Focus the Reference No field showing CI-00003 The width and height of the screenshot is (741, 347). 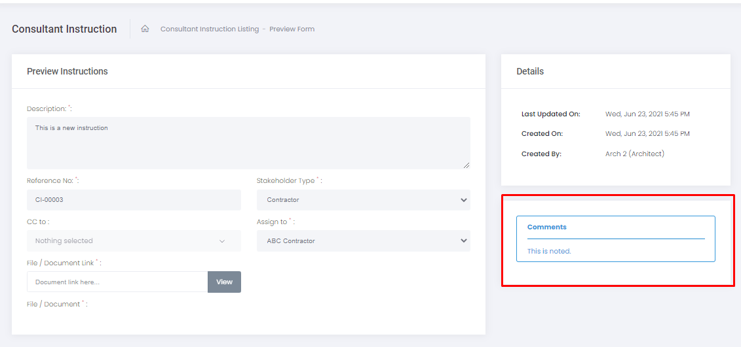[x=134, y=200]
